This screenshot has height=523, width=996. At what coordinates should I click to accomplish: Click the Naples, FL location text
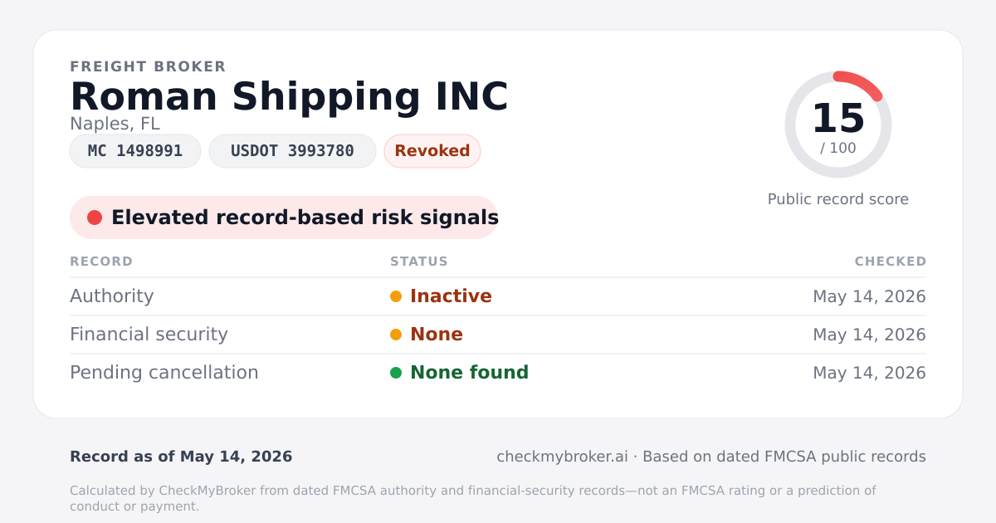[x=115, y=124]
